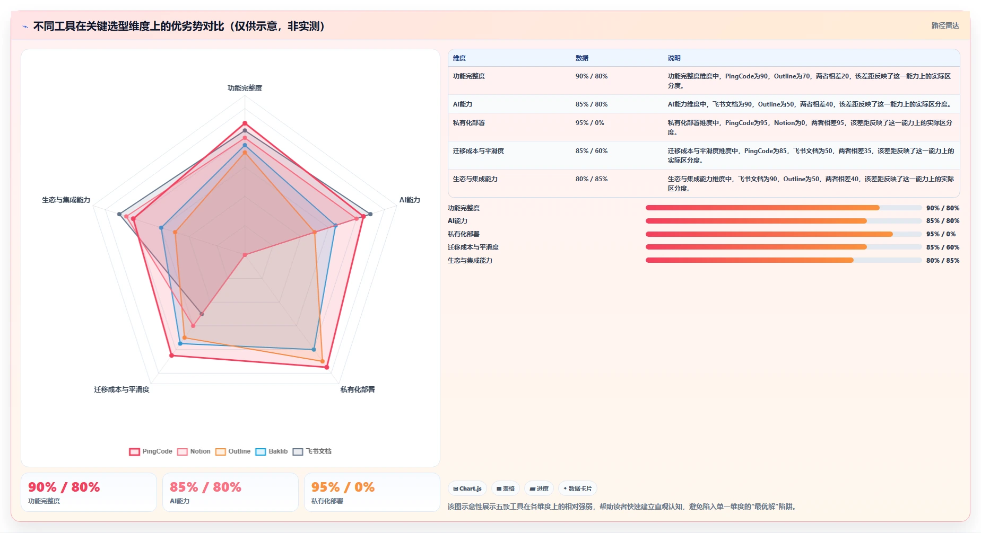Image resolution: width=981 pixels, height=533 pixels.
Task: Toggle Outline dataset in the legend
Action: coord(233,451)
